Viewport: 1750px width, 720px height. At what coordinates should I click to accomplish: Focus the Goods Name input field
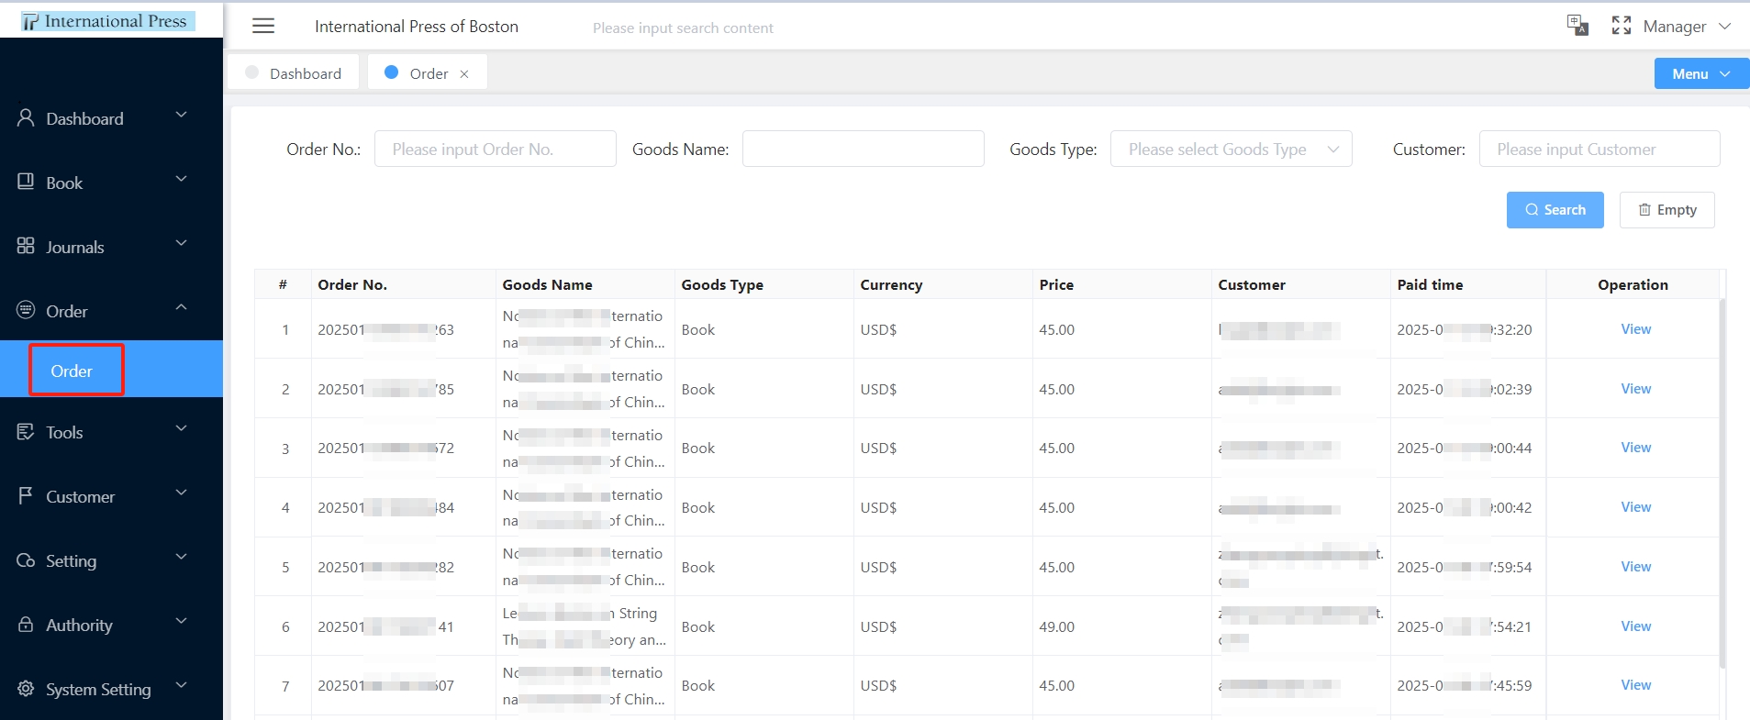(x=863, y=149)
